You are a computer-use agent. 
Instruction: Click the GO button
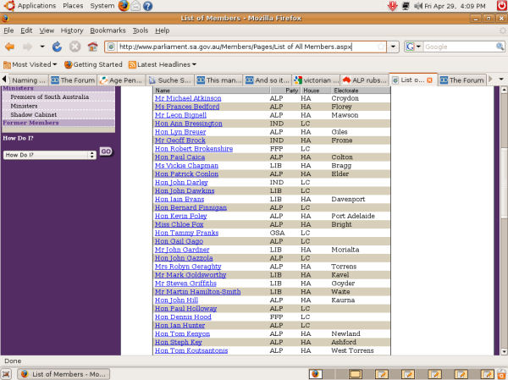106,151
